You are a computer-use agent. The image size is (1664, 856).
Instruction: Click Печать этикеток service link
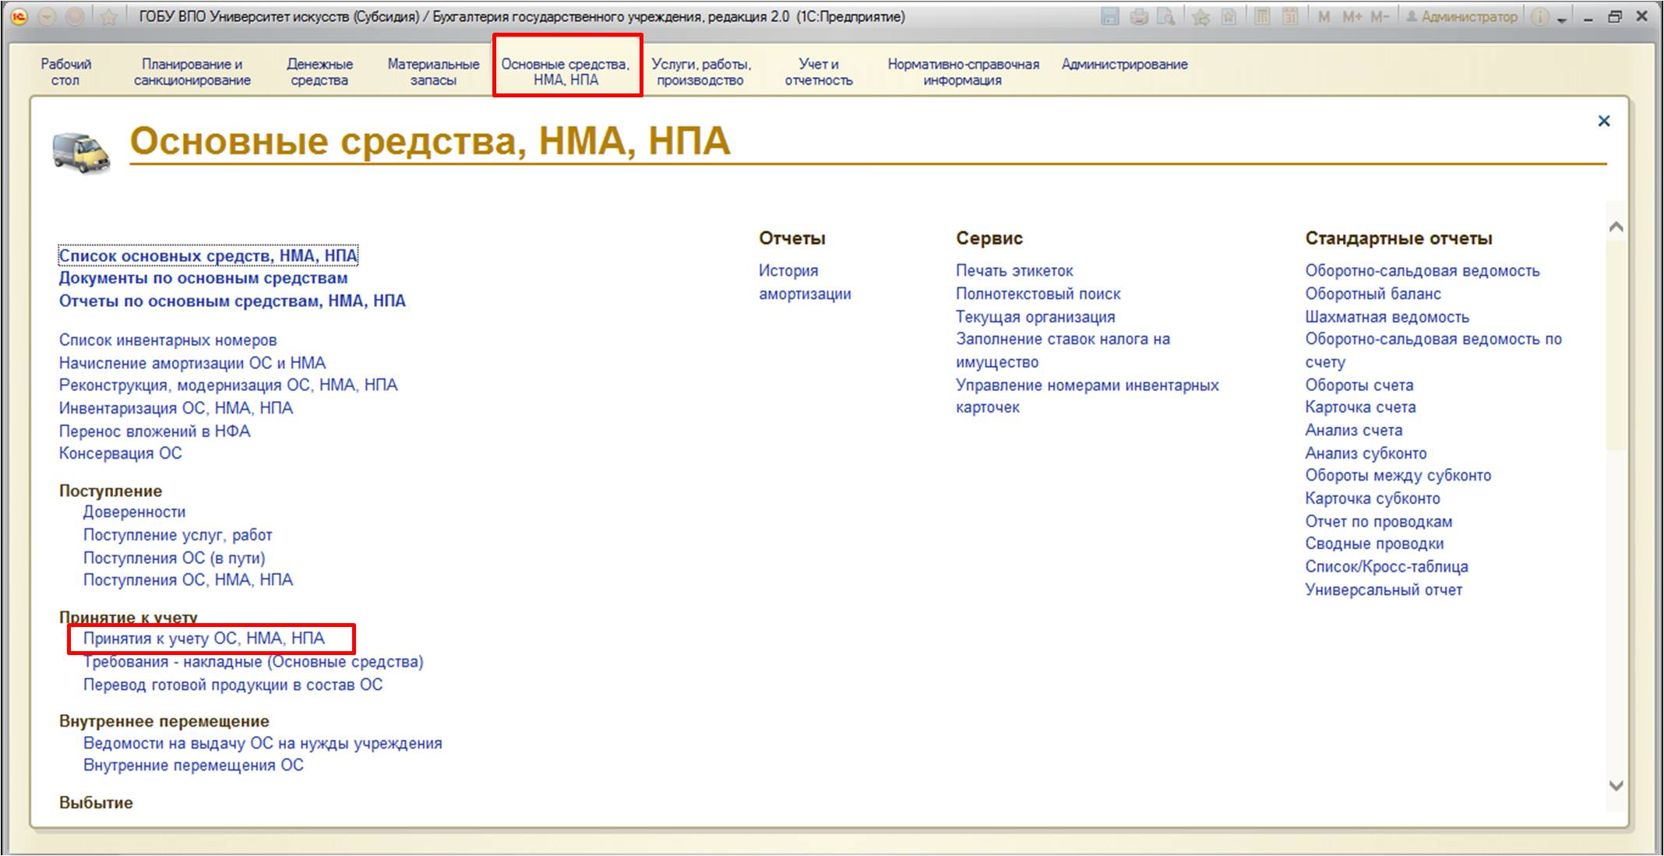[1014, 271]
